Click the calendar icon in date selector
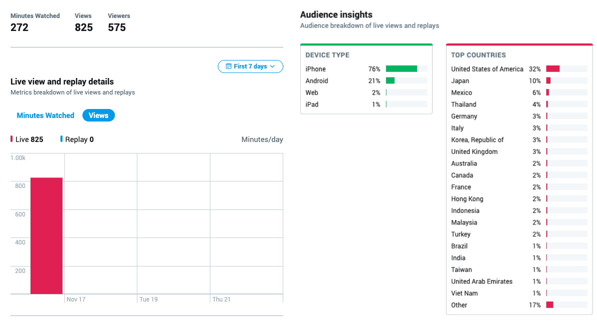 pos(229,66)
